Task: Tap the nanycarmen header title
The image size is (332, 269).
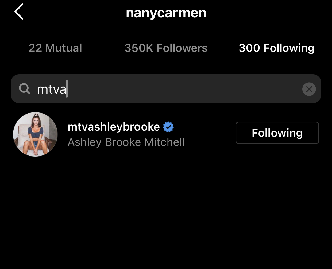Action: 166,13
